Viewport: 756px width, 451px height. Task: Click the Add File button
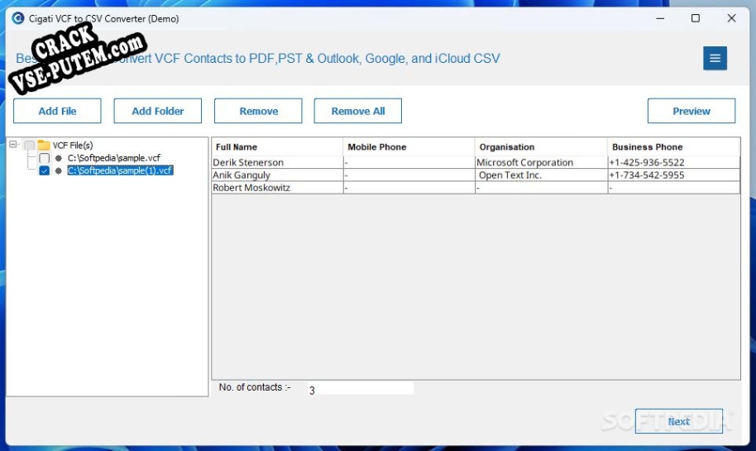pyautogui.click(x=57, y=111)
